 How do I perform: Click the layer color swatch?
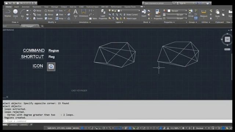[x=119, y=11]
